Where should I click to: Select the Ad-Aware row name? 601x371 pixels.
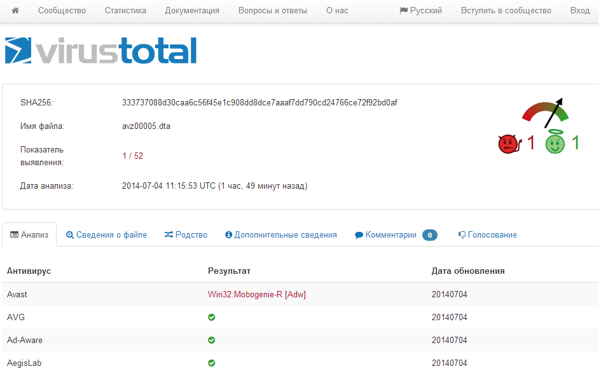tap(25, 340)
